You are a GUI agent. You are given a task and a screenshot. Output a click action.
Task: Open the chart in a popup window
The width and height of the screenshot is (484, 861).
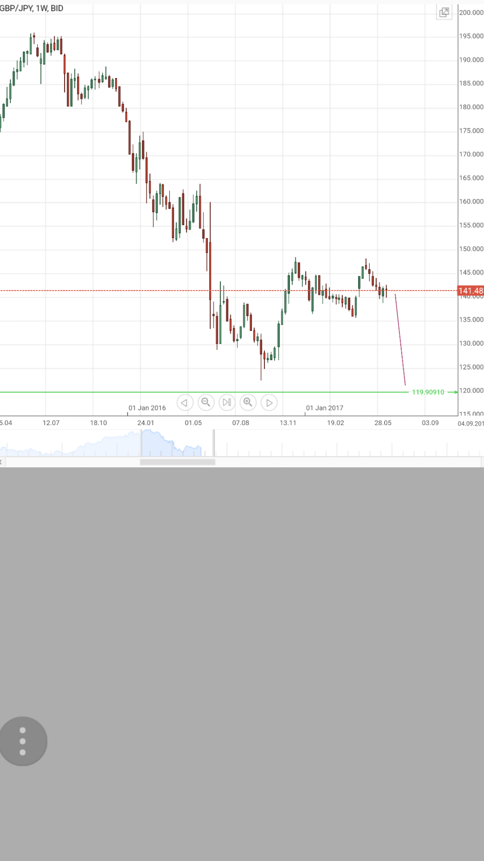click(x=444, y=12)
